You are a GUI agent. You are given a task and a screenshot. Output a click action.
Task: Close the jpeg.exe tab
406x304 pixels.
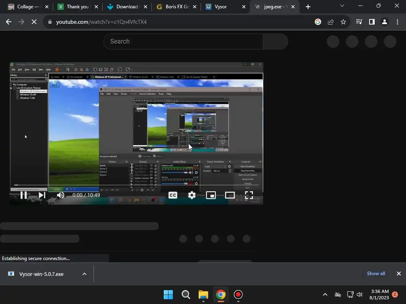pyautogui.click(x=293, y=7)
